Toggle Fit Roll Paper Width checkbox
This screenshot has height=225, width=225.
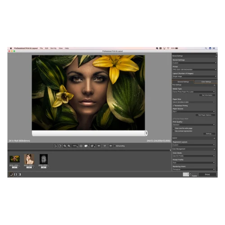tap(174, 119)
